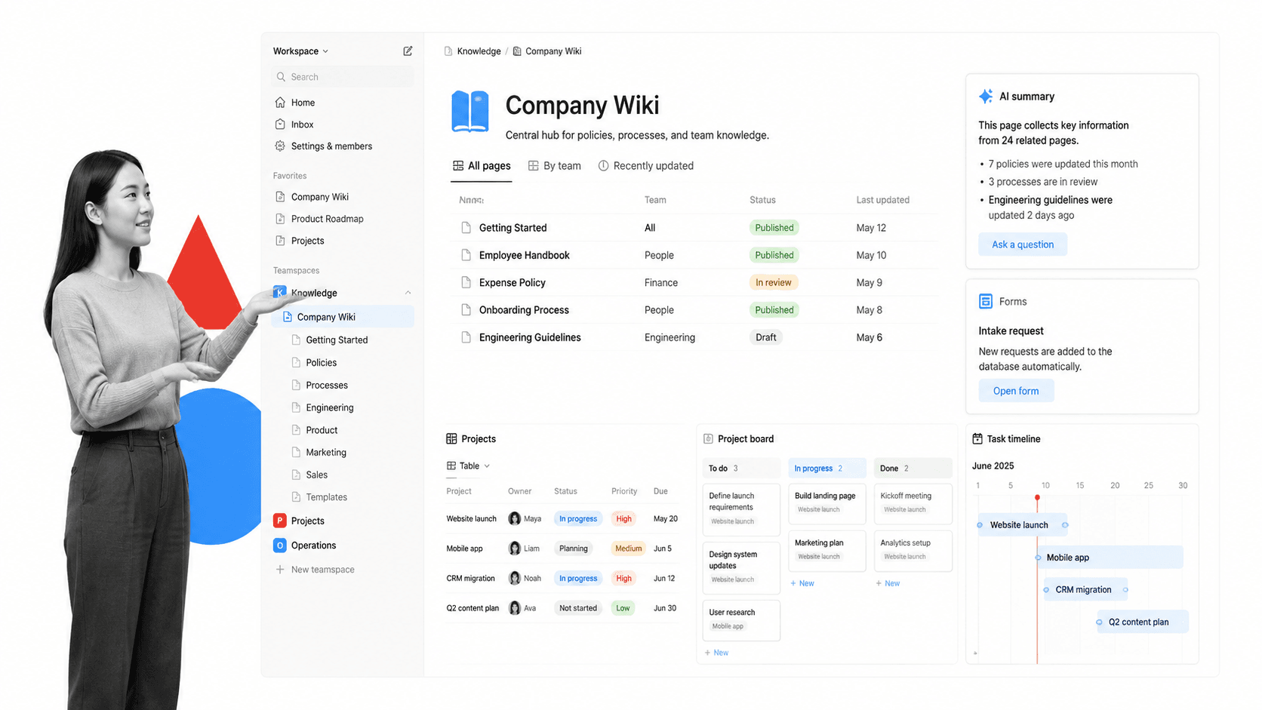Image resolution: width=1262 pixels, height=710 pixels.
Task: Click the Projects table grid icon
Action: [451, 438]
